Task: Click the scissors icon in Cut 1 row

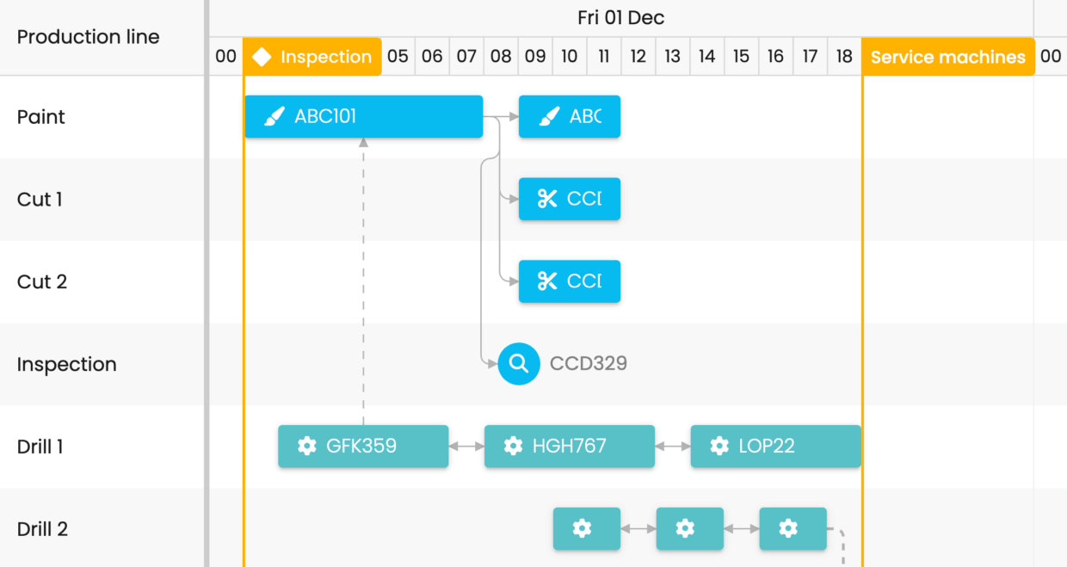Action: coord(547,199)
